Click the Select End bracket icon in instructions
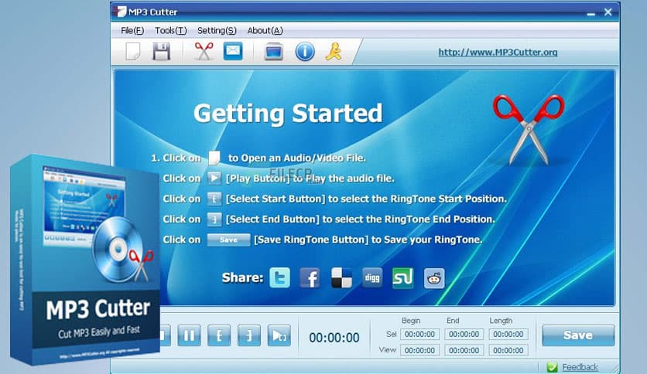Viewport: 647px width, 374px height. click(214, 219)
